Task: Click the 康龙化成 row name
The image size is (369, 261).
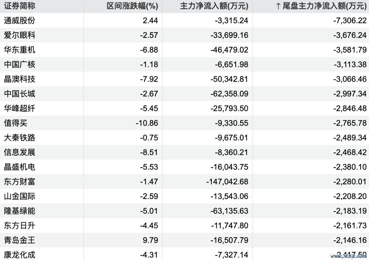Action: coord(19,255)
